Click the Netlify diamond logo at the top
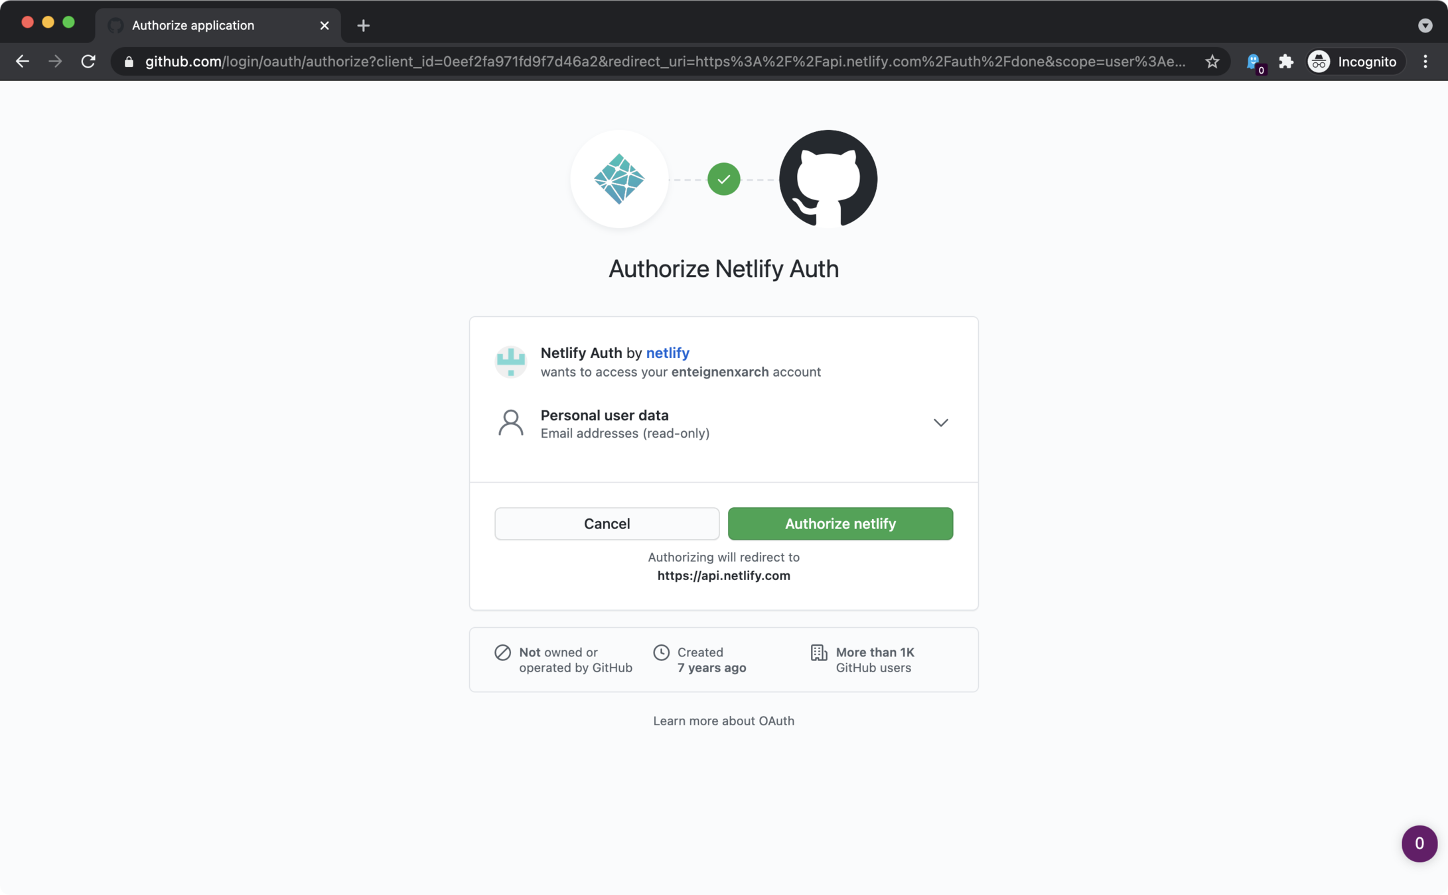This screenshot has width=1448, height=895. coord(619,179)
